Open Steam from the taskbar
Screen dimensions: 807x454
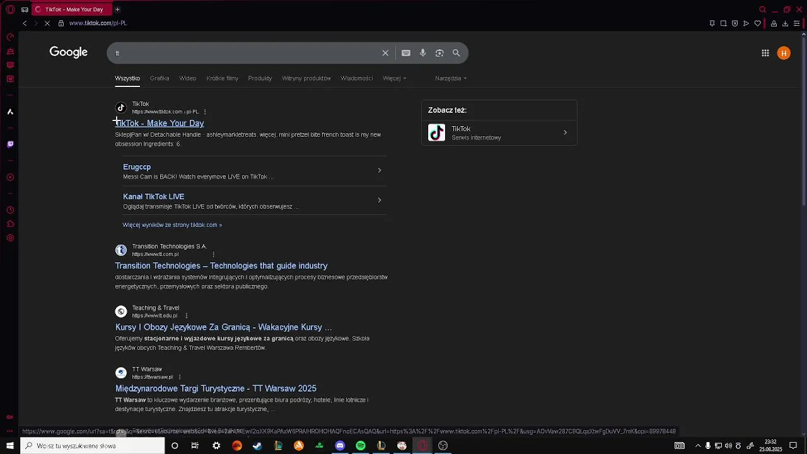coord(257,446)
